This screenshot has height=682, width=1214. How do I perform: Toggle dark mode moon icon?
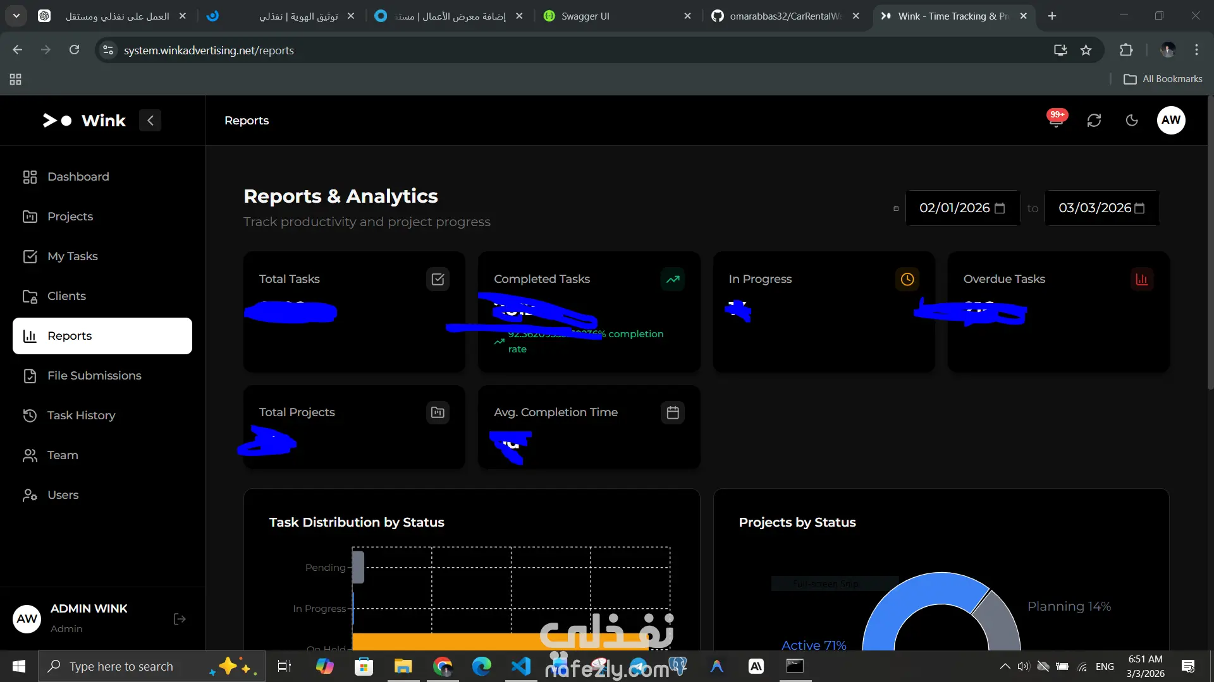(1132, 120)
